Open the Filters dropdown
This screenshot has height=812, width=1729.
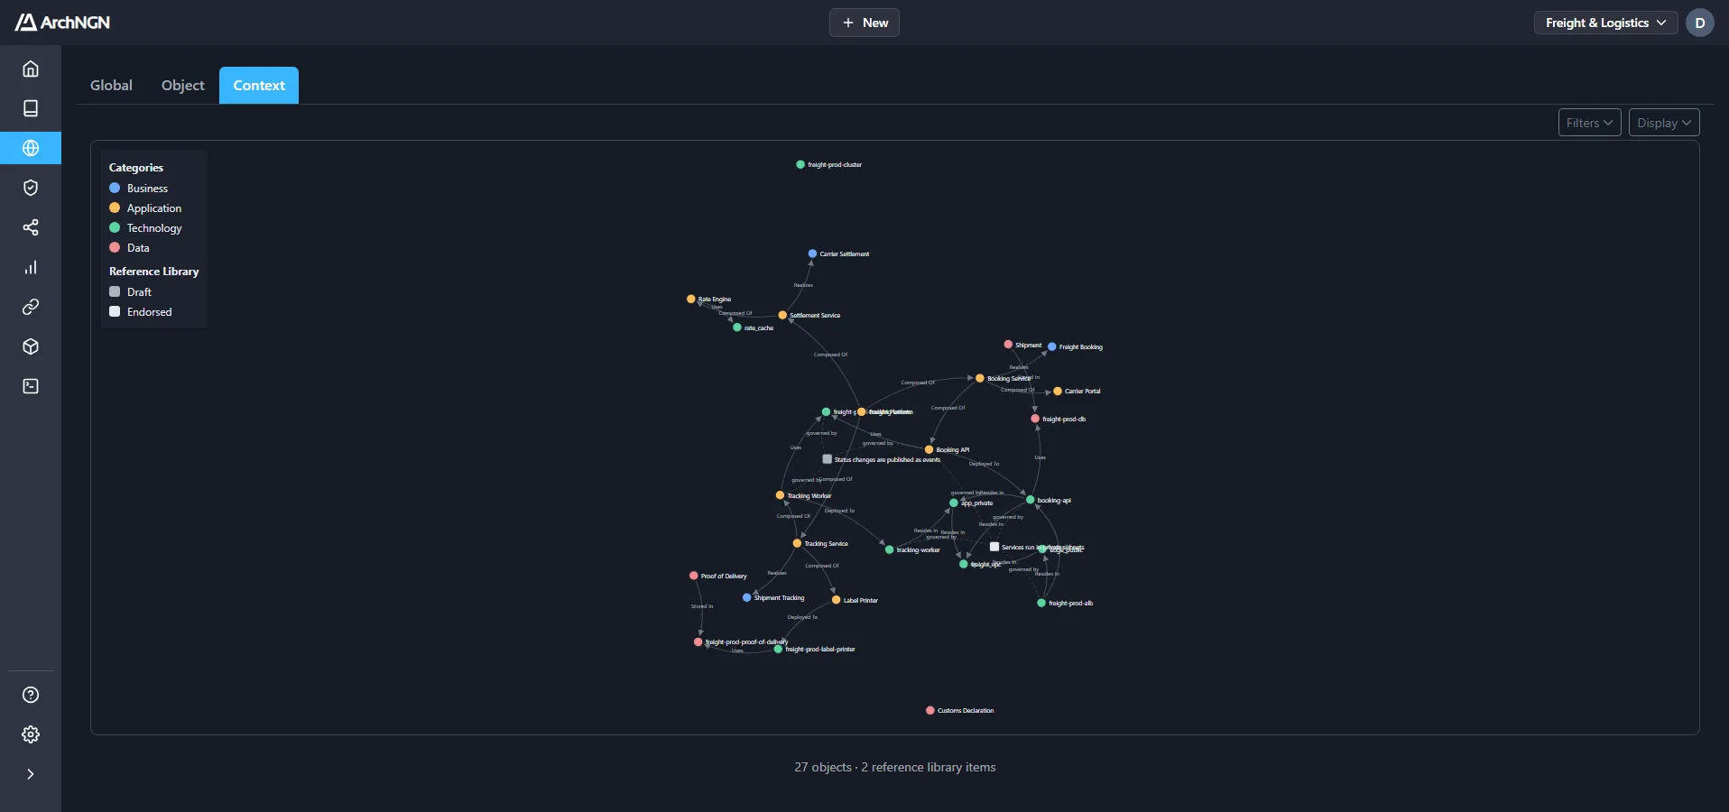[x=1590, y=123]
